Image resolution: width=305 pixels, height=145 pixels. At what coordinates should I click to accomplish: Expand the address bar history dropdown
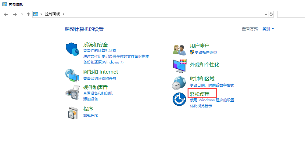coord(265,14)
